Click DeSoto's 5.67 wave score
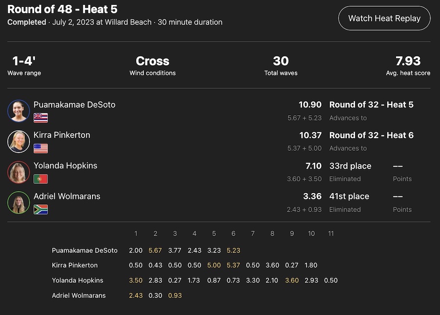The width and height of the screenshot is (440, 315). [155, 250]
